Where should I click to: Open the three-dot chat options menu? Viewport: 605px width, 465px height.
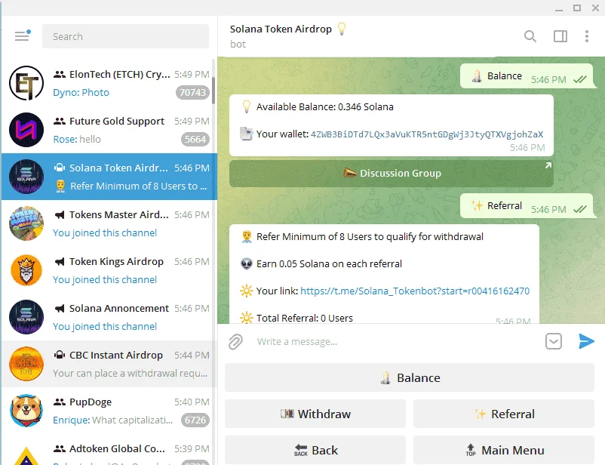coord(586,36)
